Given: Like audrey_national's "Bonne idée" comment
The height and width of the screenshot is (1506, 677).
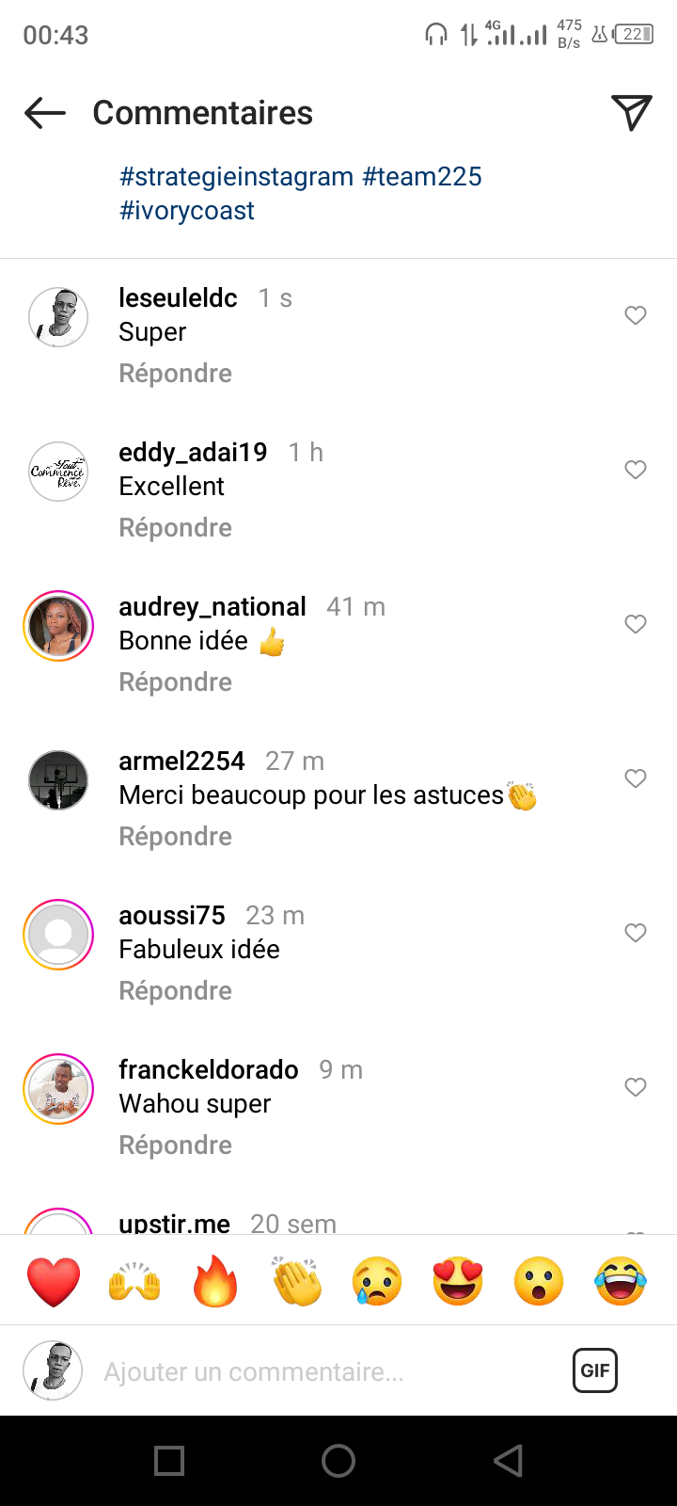Looking at the screenshot, I should tap(636, 624).
